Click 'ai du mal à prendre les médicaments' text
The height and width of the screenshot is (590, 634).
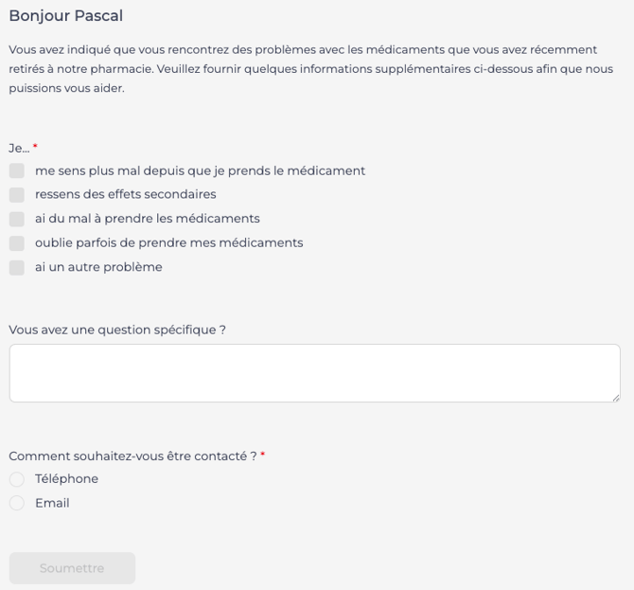click(x=147, y=219)
